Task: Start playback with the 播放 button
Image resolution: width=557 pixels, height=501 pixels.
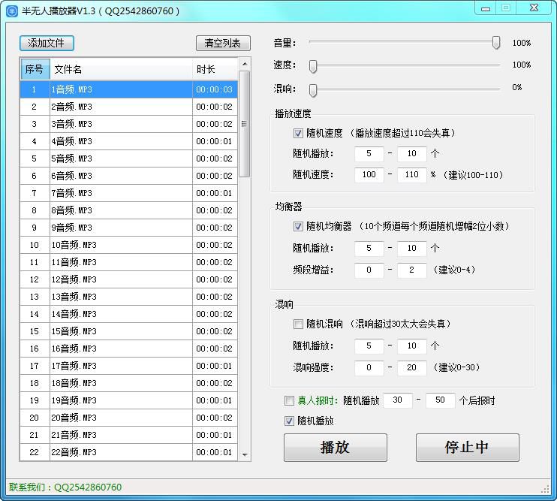Action: pyautogui.click(x=335, y=448)
